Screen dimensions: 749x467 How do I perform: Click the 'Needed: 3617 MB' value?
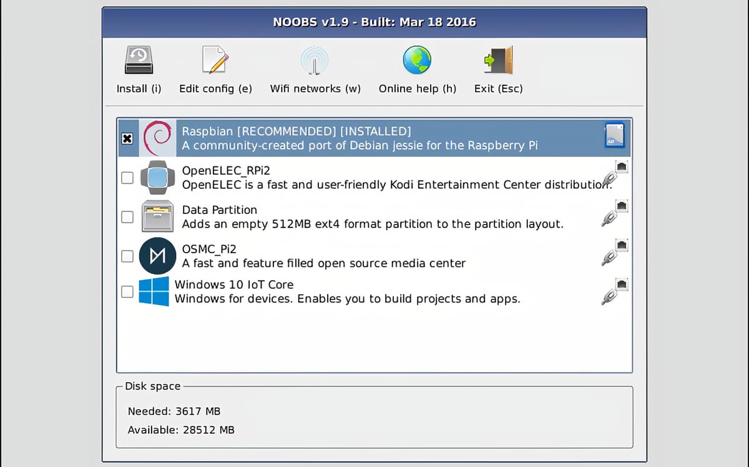174,412
